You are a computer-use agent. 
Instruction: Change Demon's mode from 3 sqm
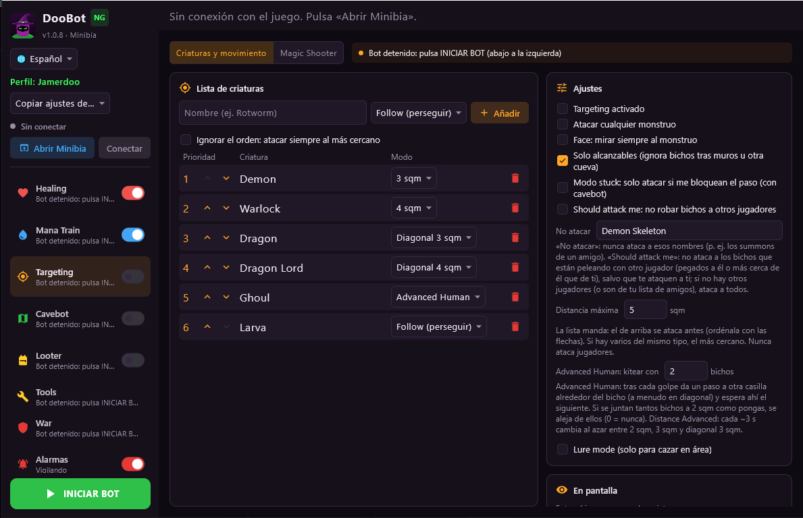[x=414, y=179]
